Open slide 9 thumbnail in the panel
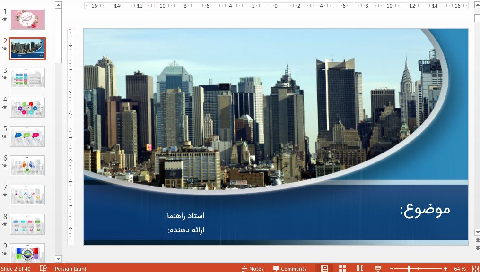This screenshot has width=480, height=272. [x=27, y=253]
